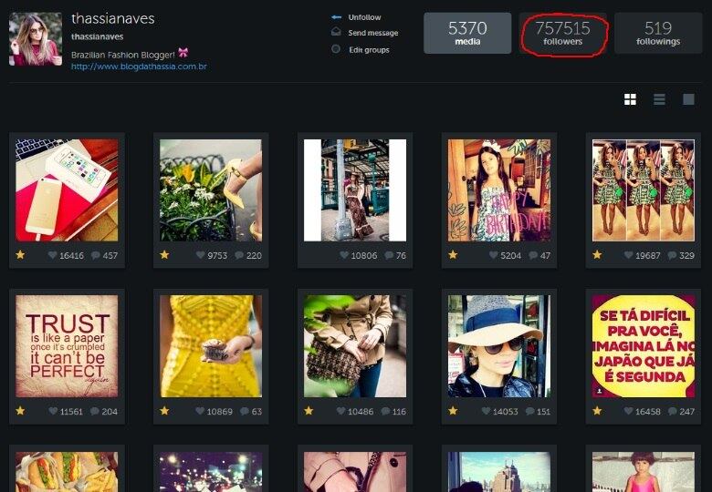Open the blogdathassia.com.br link
Image resolution: width=712 pixels, height=492 pixels.
coord(139,67)
